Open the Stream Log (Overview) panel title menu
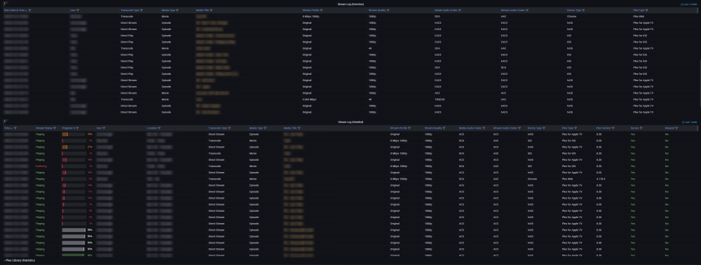Viewport: 701px width, 265px height. tap(350, 4)
